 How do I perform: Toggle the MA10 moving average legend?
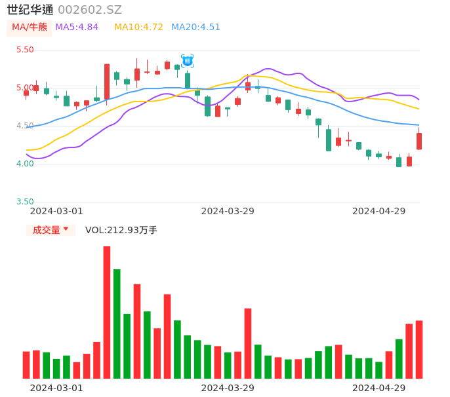point(138,28)
